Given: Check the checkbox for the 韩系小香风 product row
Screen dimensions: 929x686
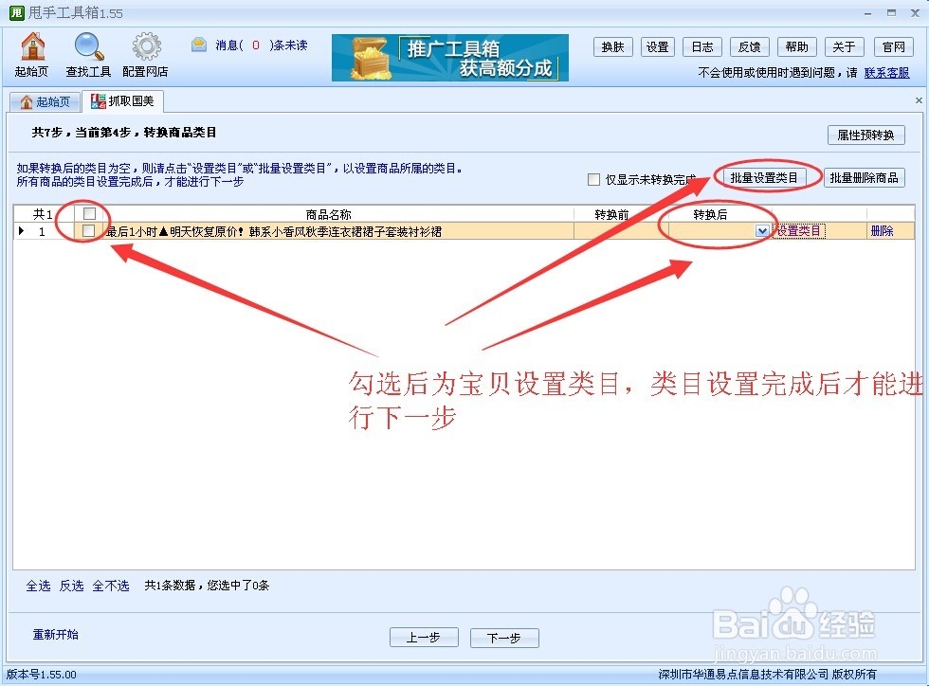Looking at the screenshot, I should [90, 230].
